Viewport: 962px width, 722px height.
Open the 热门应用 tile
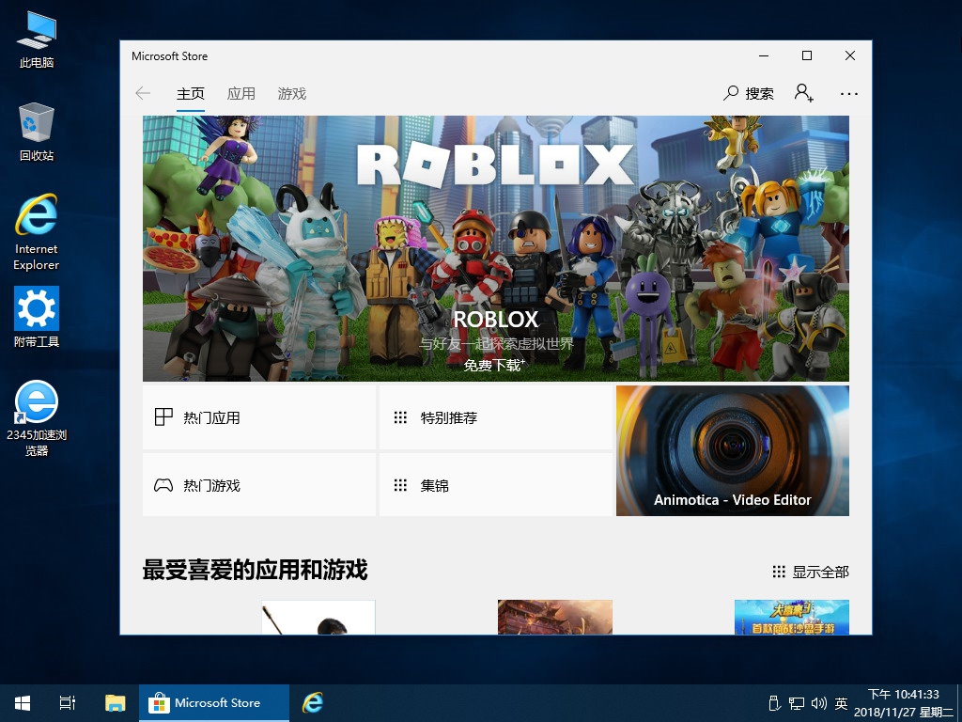[x=259, y=417]
